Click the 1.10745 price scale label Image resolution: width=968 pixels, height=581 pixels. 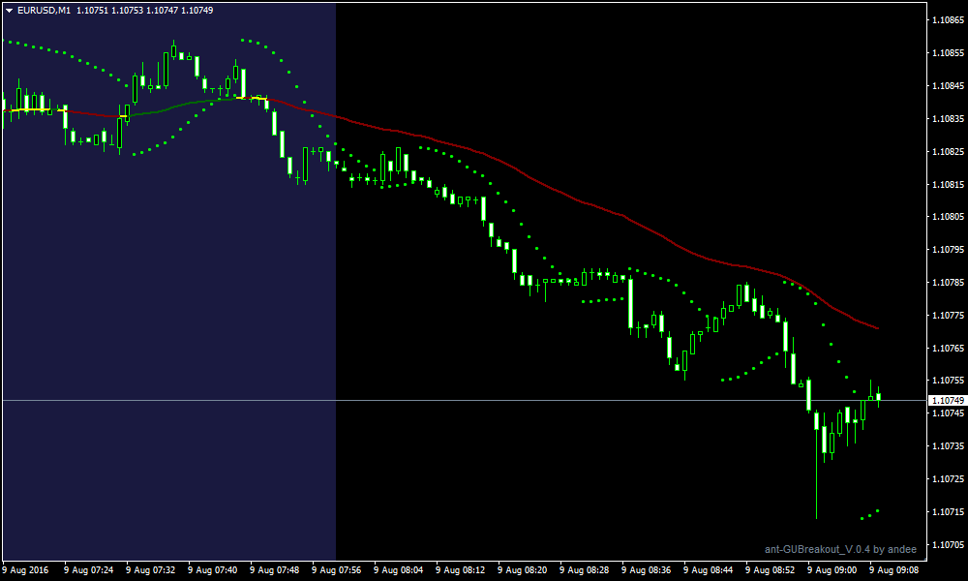tap(947, 413)
